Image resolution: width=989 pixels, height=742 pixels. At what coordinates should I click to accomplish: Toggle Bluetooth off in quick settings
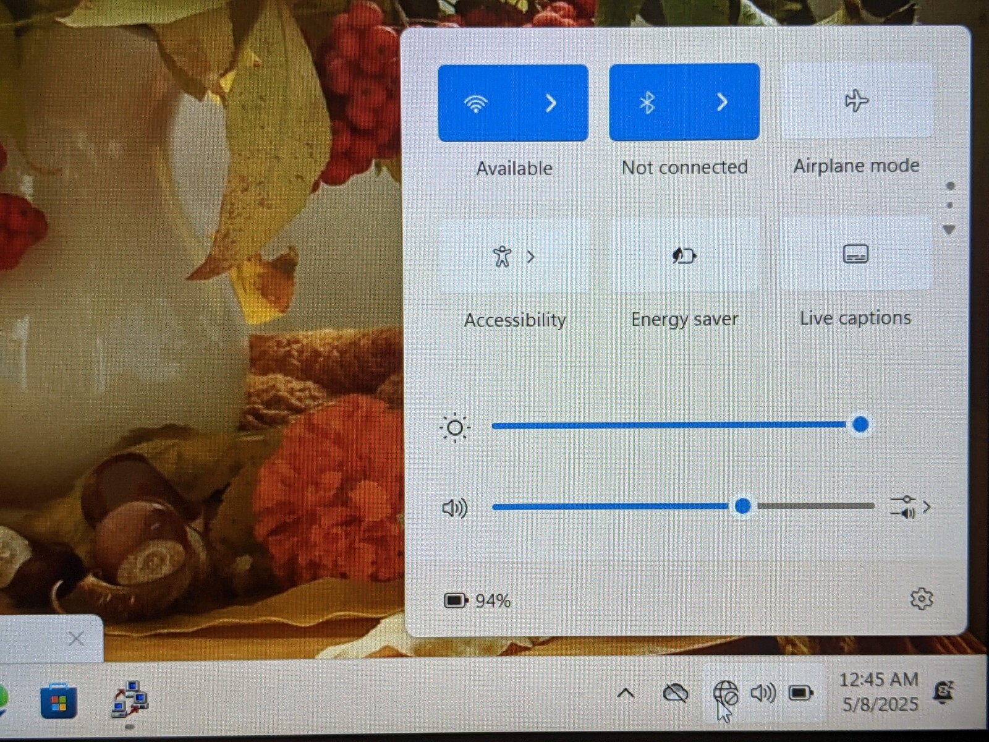tap(647, 102)
